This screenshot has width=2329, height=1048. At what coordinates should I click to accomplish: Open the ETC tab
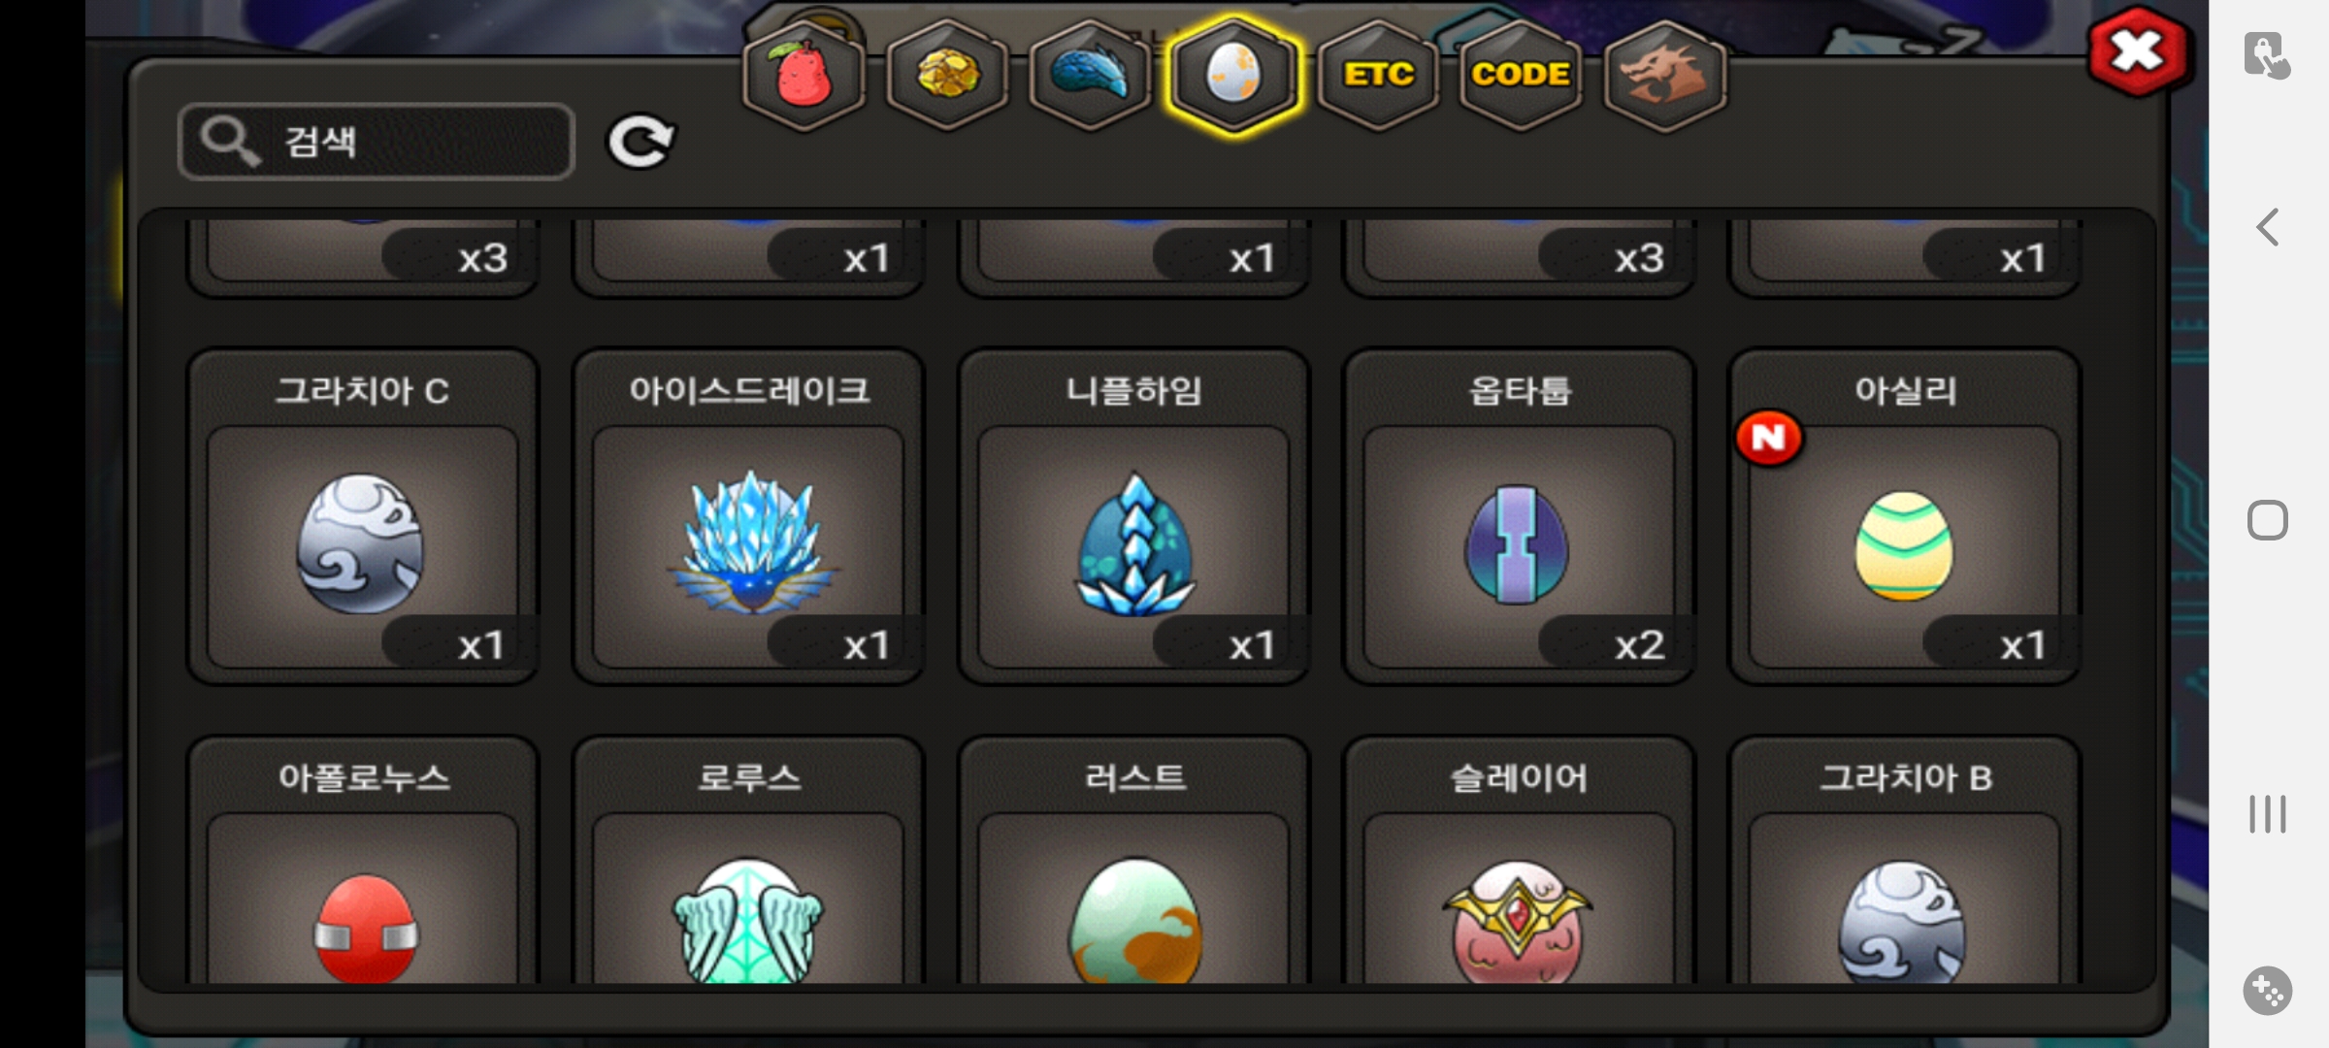point(1377,75)
